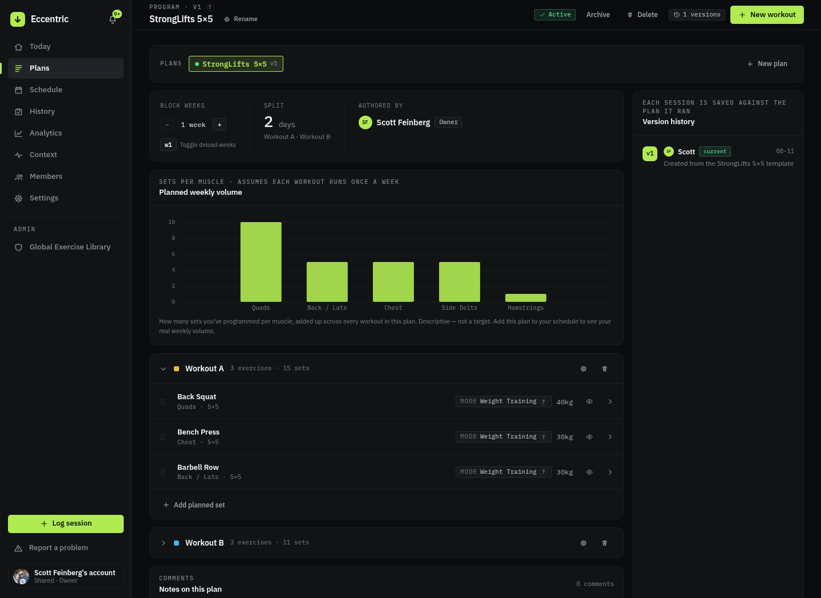
Task: Click the Eccentric logo icon
Action: pos(18,19)
